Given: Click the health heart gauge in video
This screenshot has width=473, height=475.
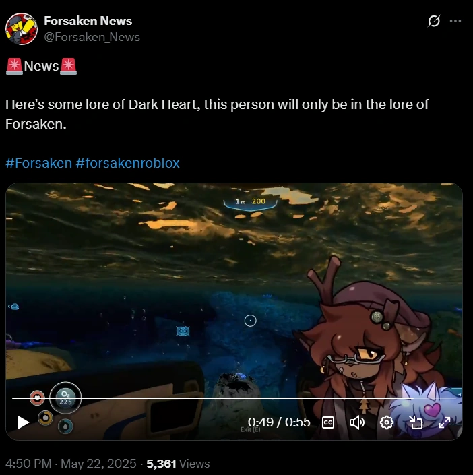Looking at the screenshot, I should point(37,398).
